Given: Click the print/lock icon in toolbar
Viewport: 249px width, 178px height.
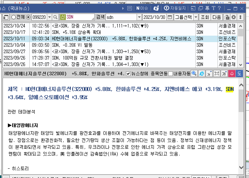Looking at the screenshot, I should 226,17.
